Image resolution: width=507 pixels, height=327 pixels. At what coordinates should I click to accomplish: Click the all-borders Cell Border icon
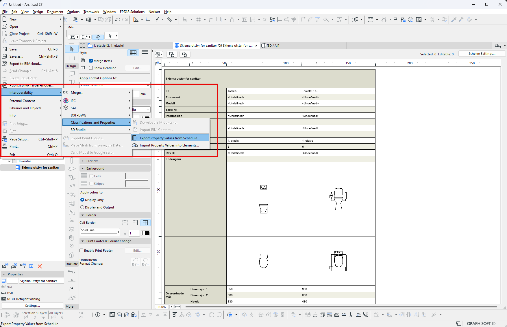pyautogui.click(x=145, y=223)
